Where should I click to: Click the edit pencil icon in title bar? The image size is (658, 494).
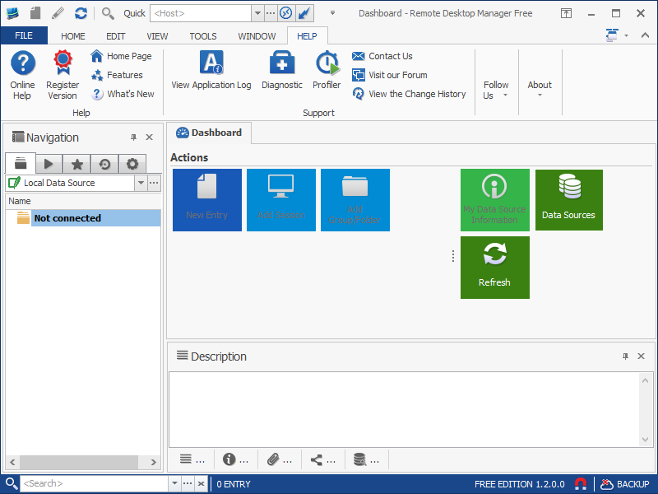pos(58,13)
